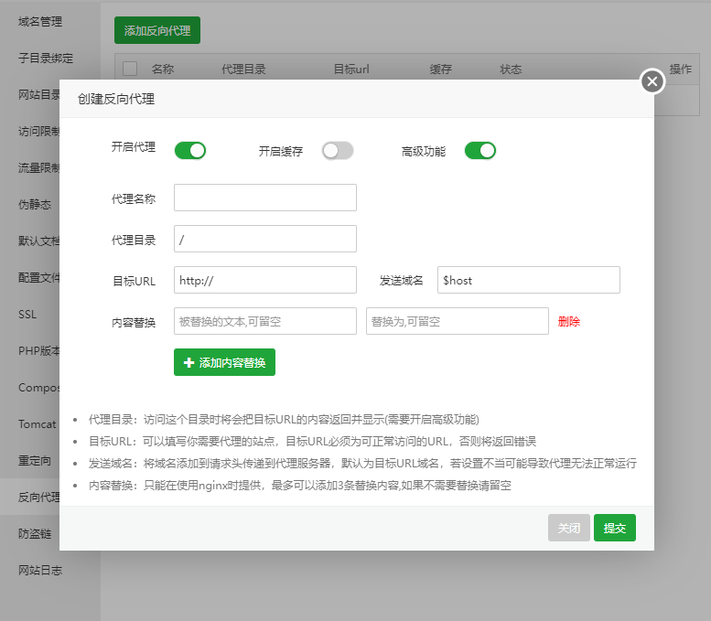Screen dimensions: 711x621
Task: Check the select-all checkbox in proxy table header
Action: point(130,69)
